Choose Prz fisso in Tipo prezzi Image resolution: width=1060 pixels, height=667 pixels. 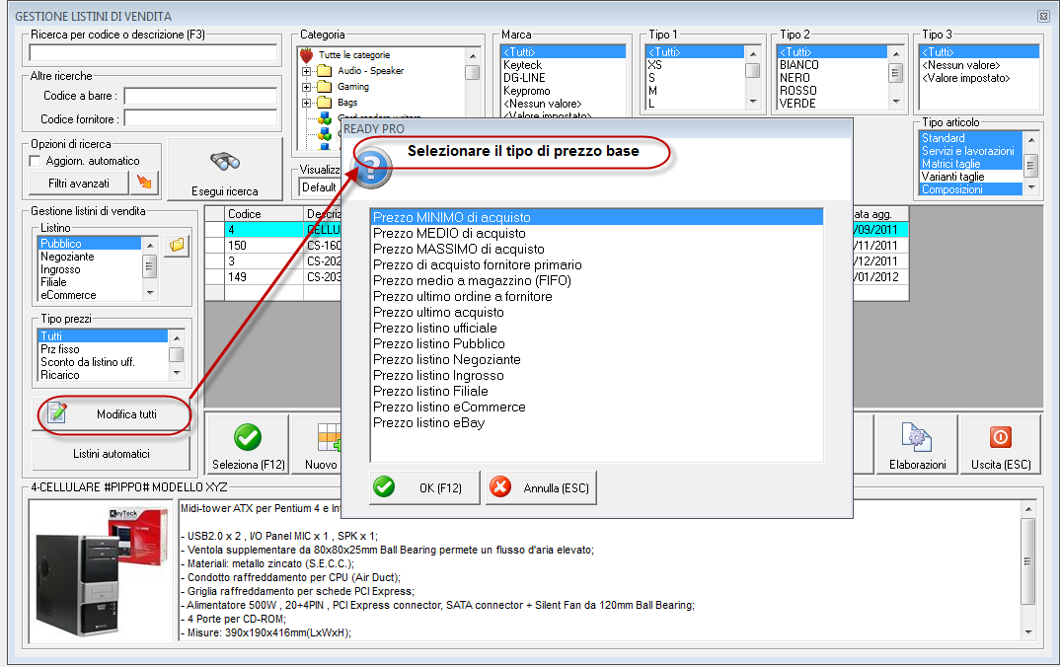104,348
